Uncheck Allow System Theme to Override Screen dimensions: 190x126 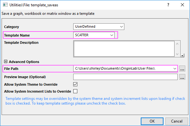[x=75, y=84]
